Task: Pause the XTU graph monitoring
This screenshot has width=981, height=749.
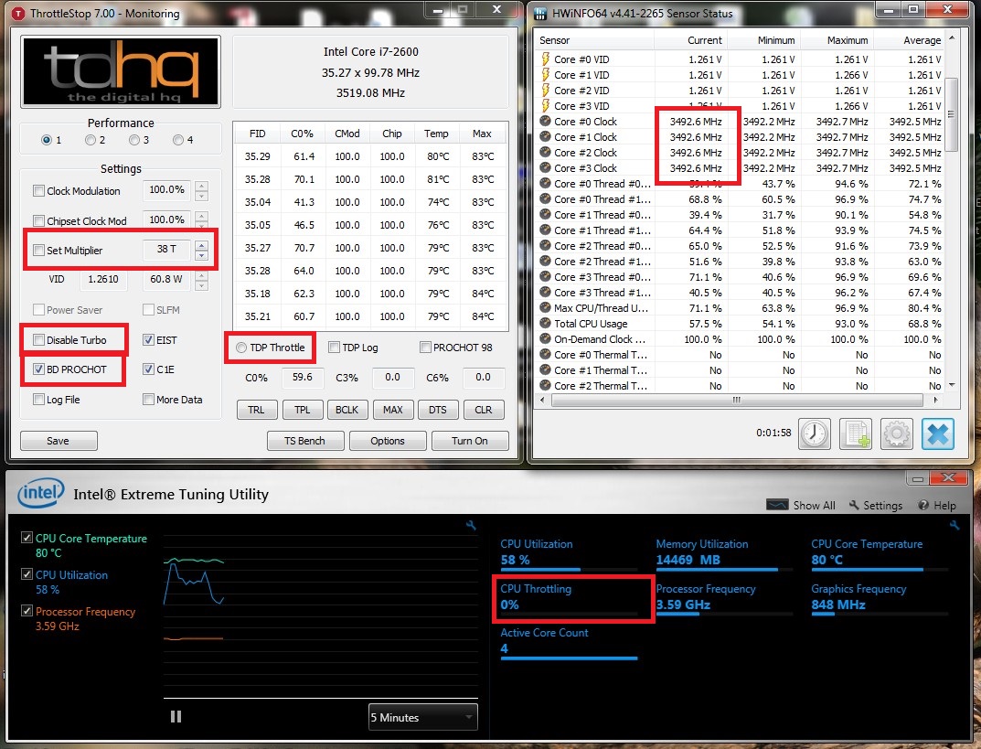Action: click(x=176, y=716)
